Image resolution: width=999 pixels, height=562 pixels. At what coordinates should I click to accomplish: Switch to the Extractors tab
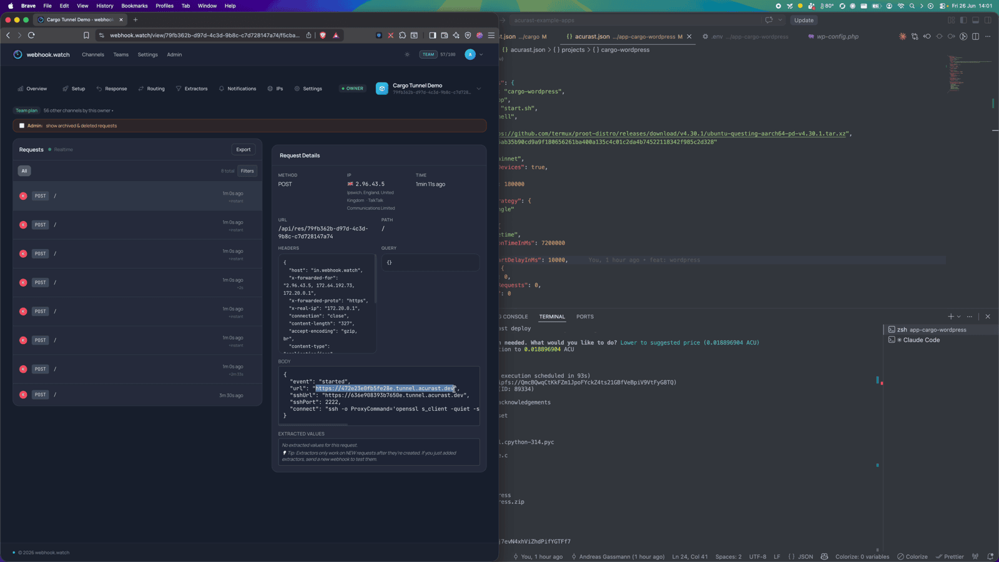coord(192,89)
